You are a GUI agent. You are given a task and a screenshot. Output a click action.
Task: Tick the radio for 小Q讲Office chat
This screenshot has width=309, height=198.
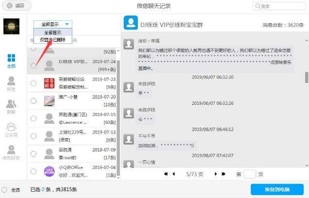[33, 171]
